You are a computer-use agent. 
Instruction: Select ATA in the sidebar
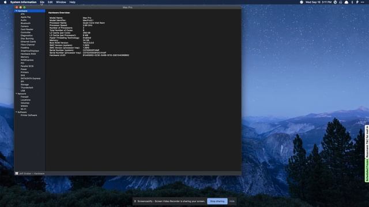point(22,14)
